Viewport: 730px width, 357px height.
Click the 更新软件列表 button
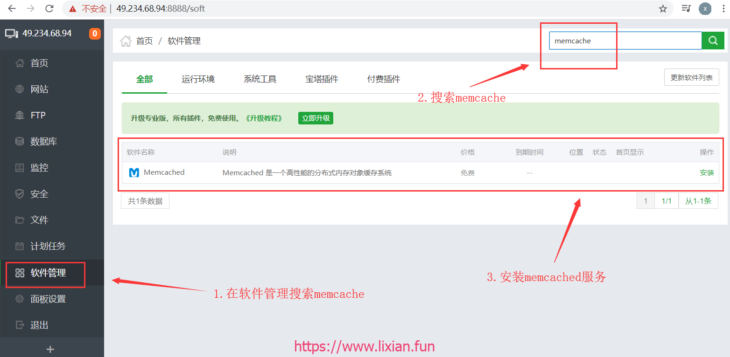[692, 77]
